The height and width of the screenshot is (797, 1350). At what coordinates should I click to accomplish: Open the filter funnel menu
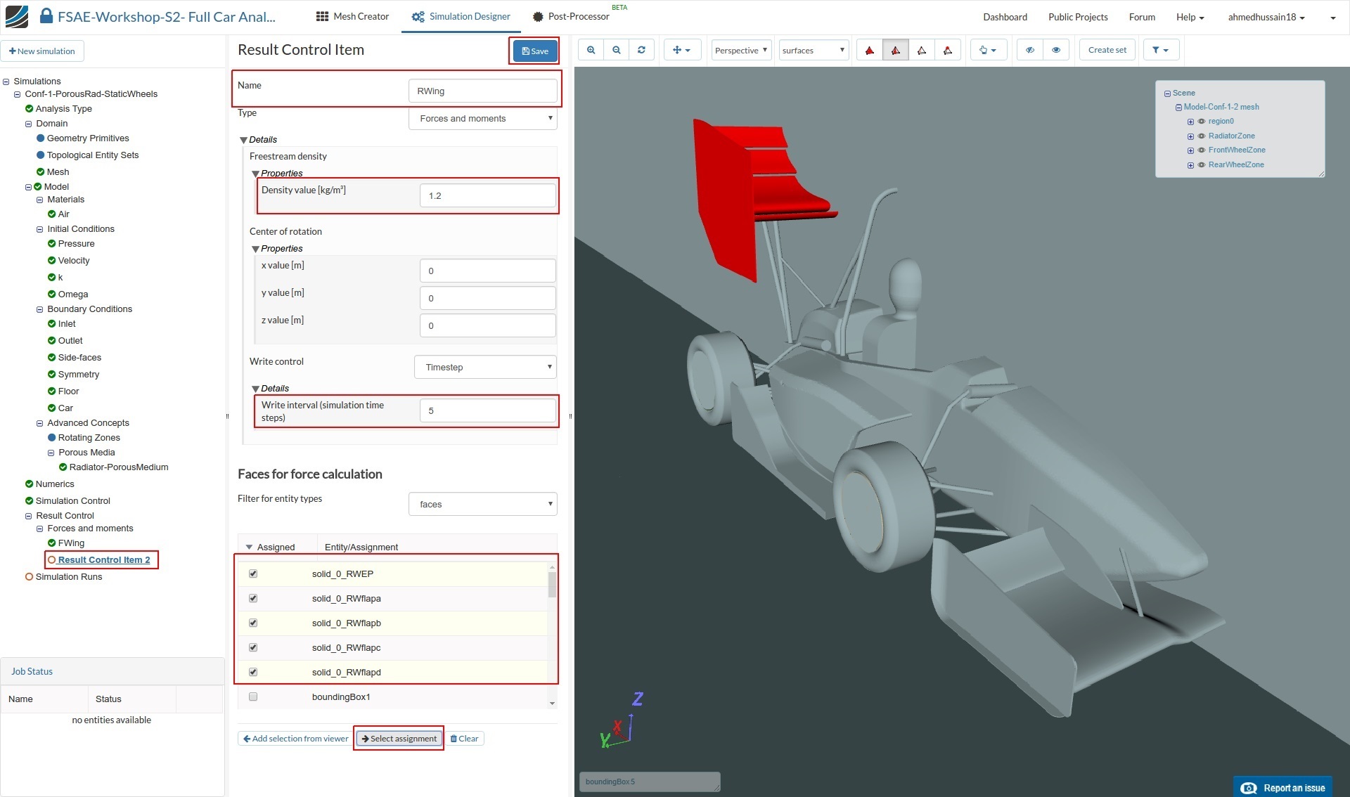(x=1160, y=50)
